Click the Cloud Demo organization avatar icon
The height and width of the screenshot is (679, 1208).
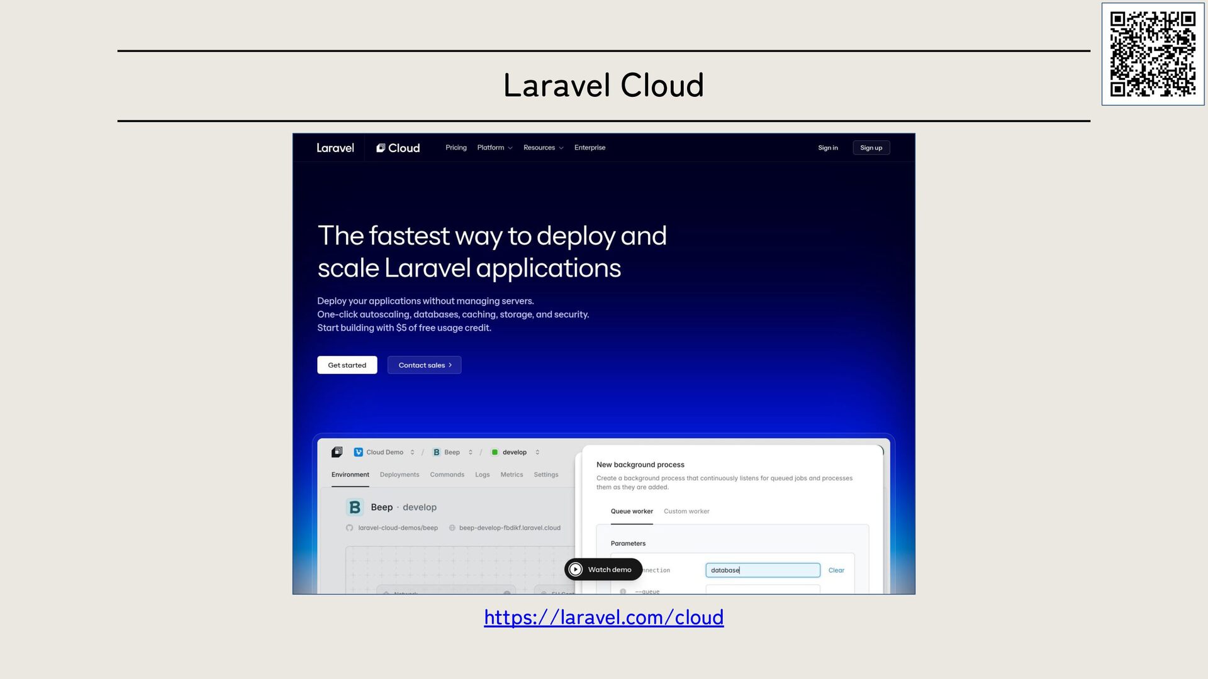359,452
